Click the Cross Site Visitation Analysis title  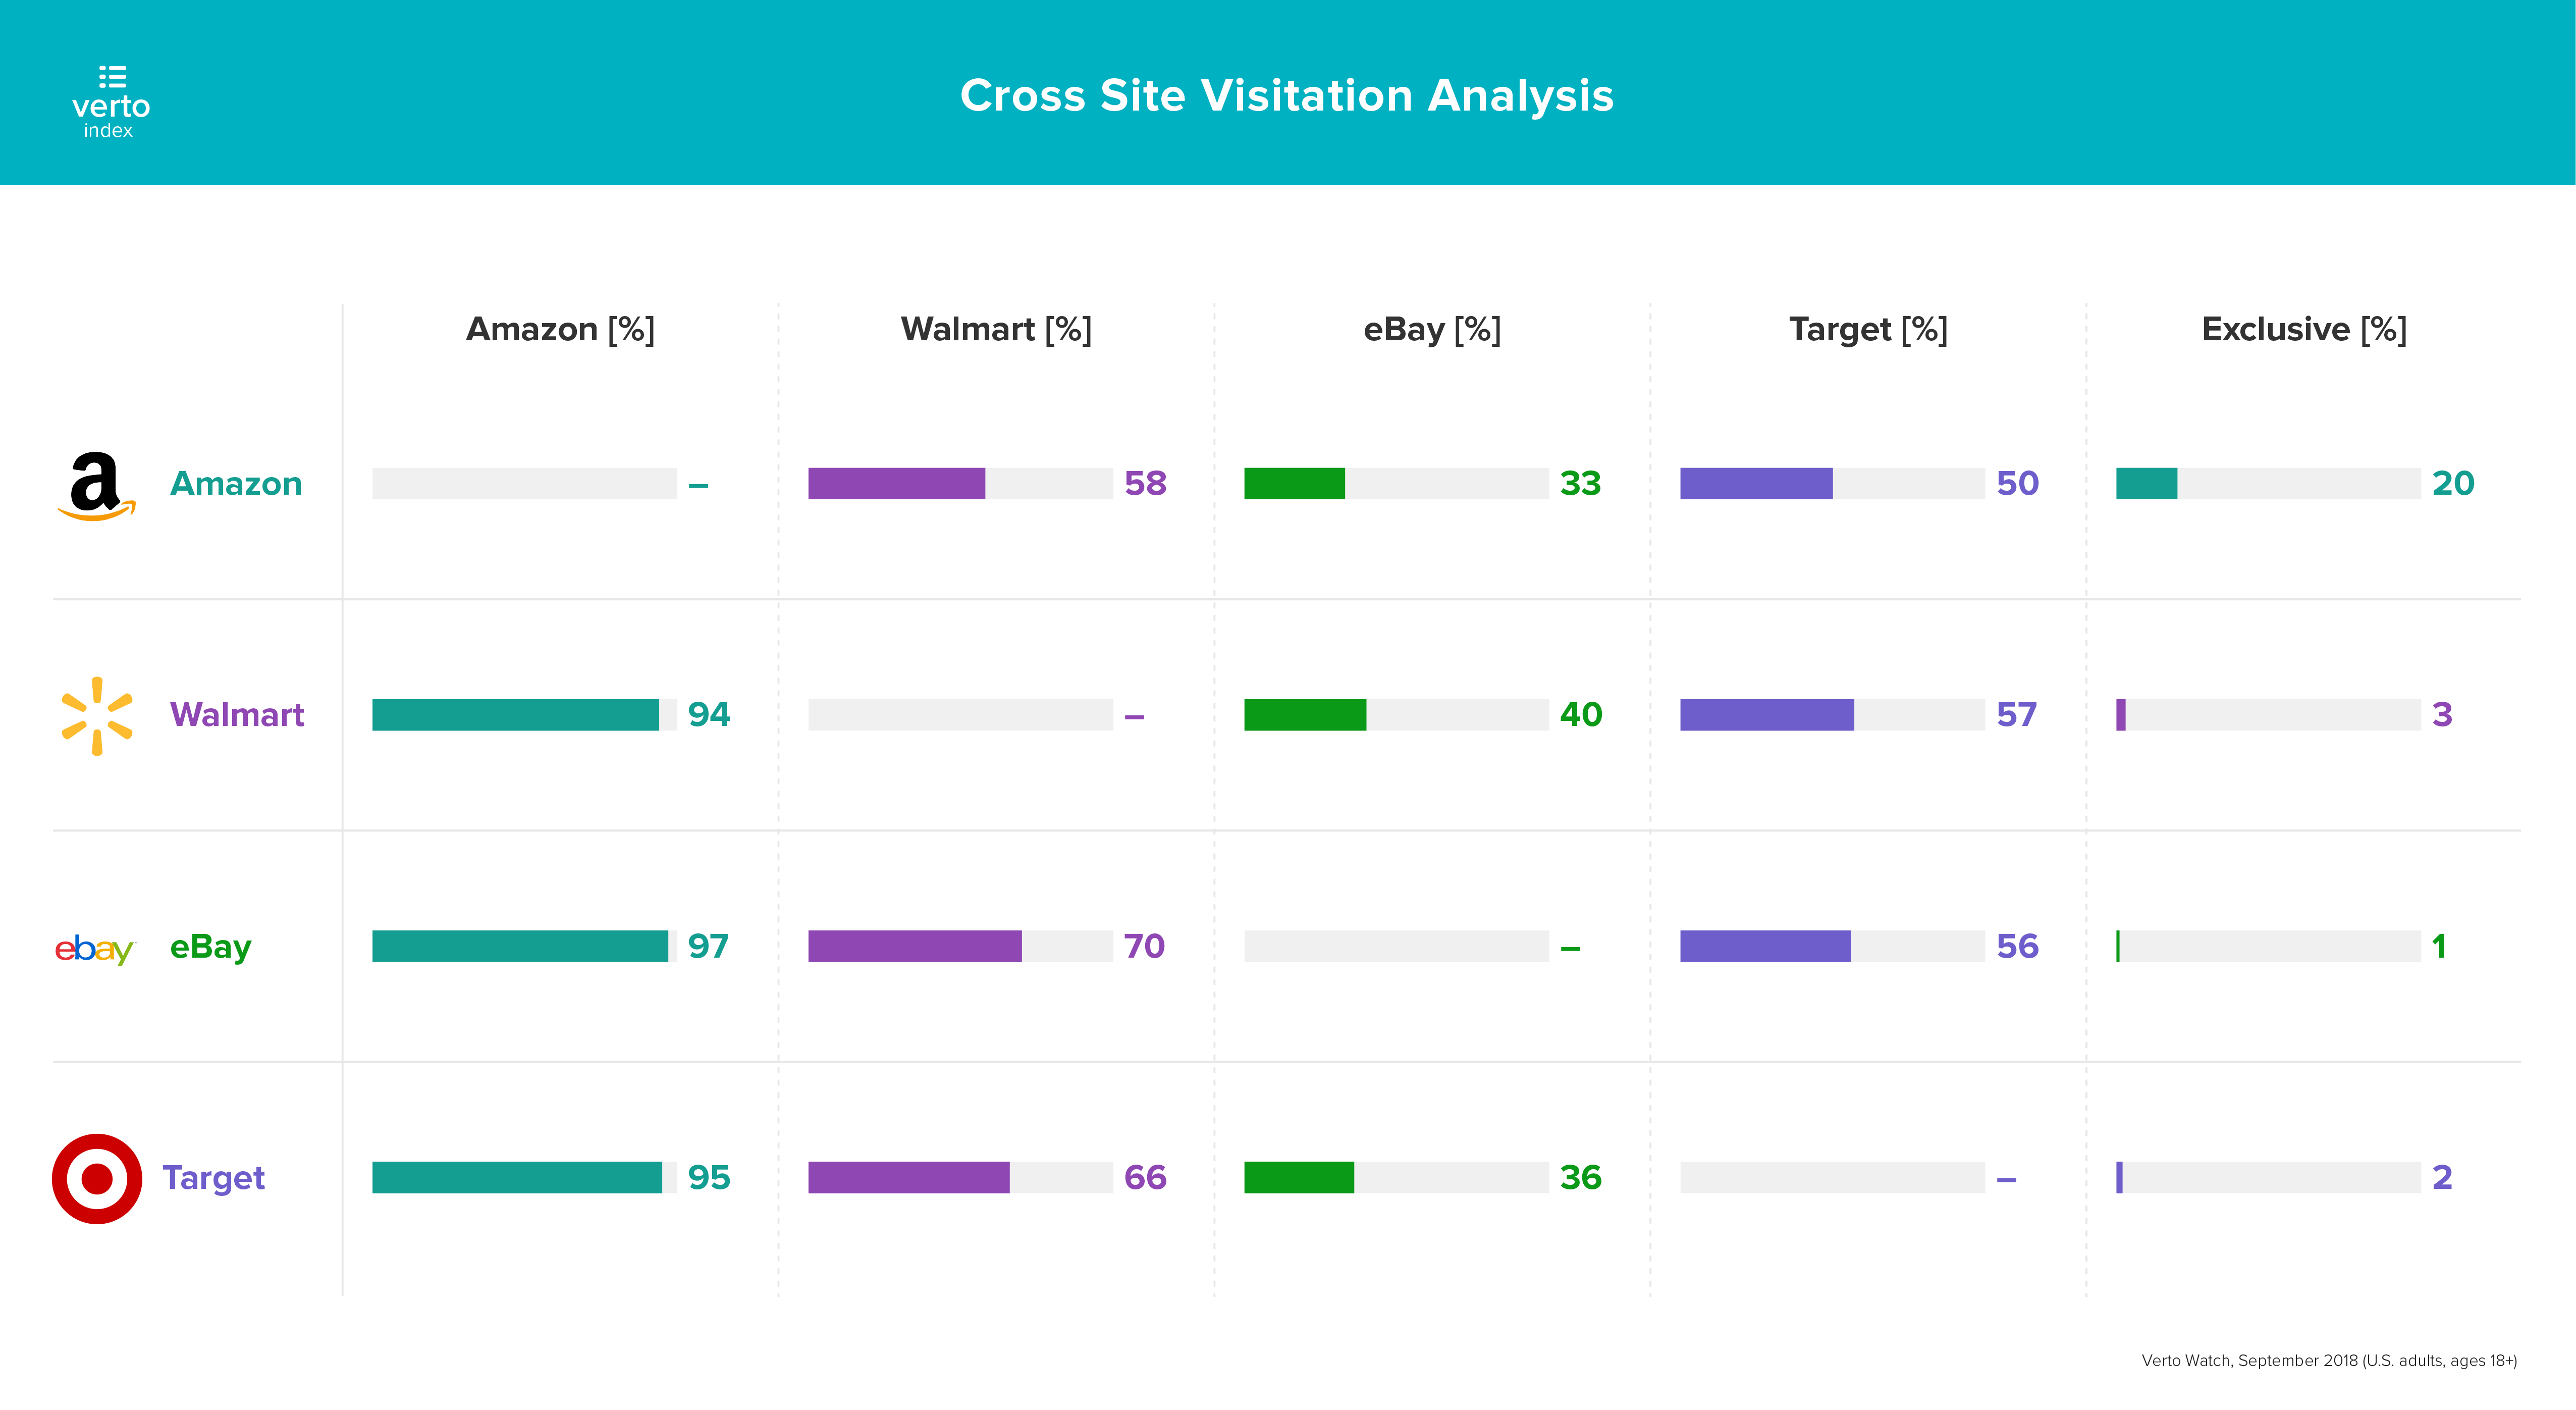1287,96
